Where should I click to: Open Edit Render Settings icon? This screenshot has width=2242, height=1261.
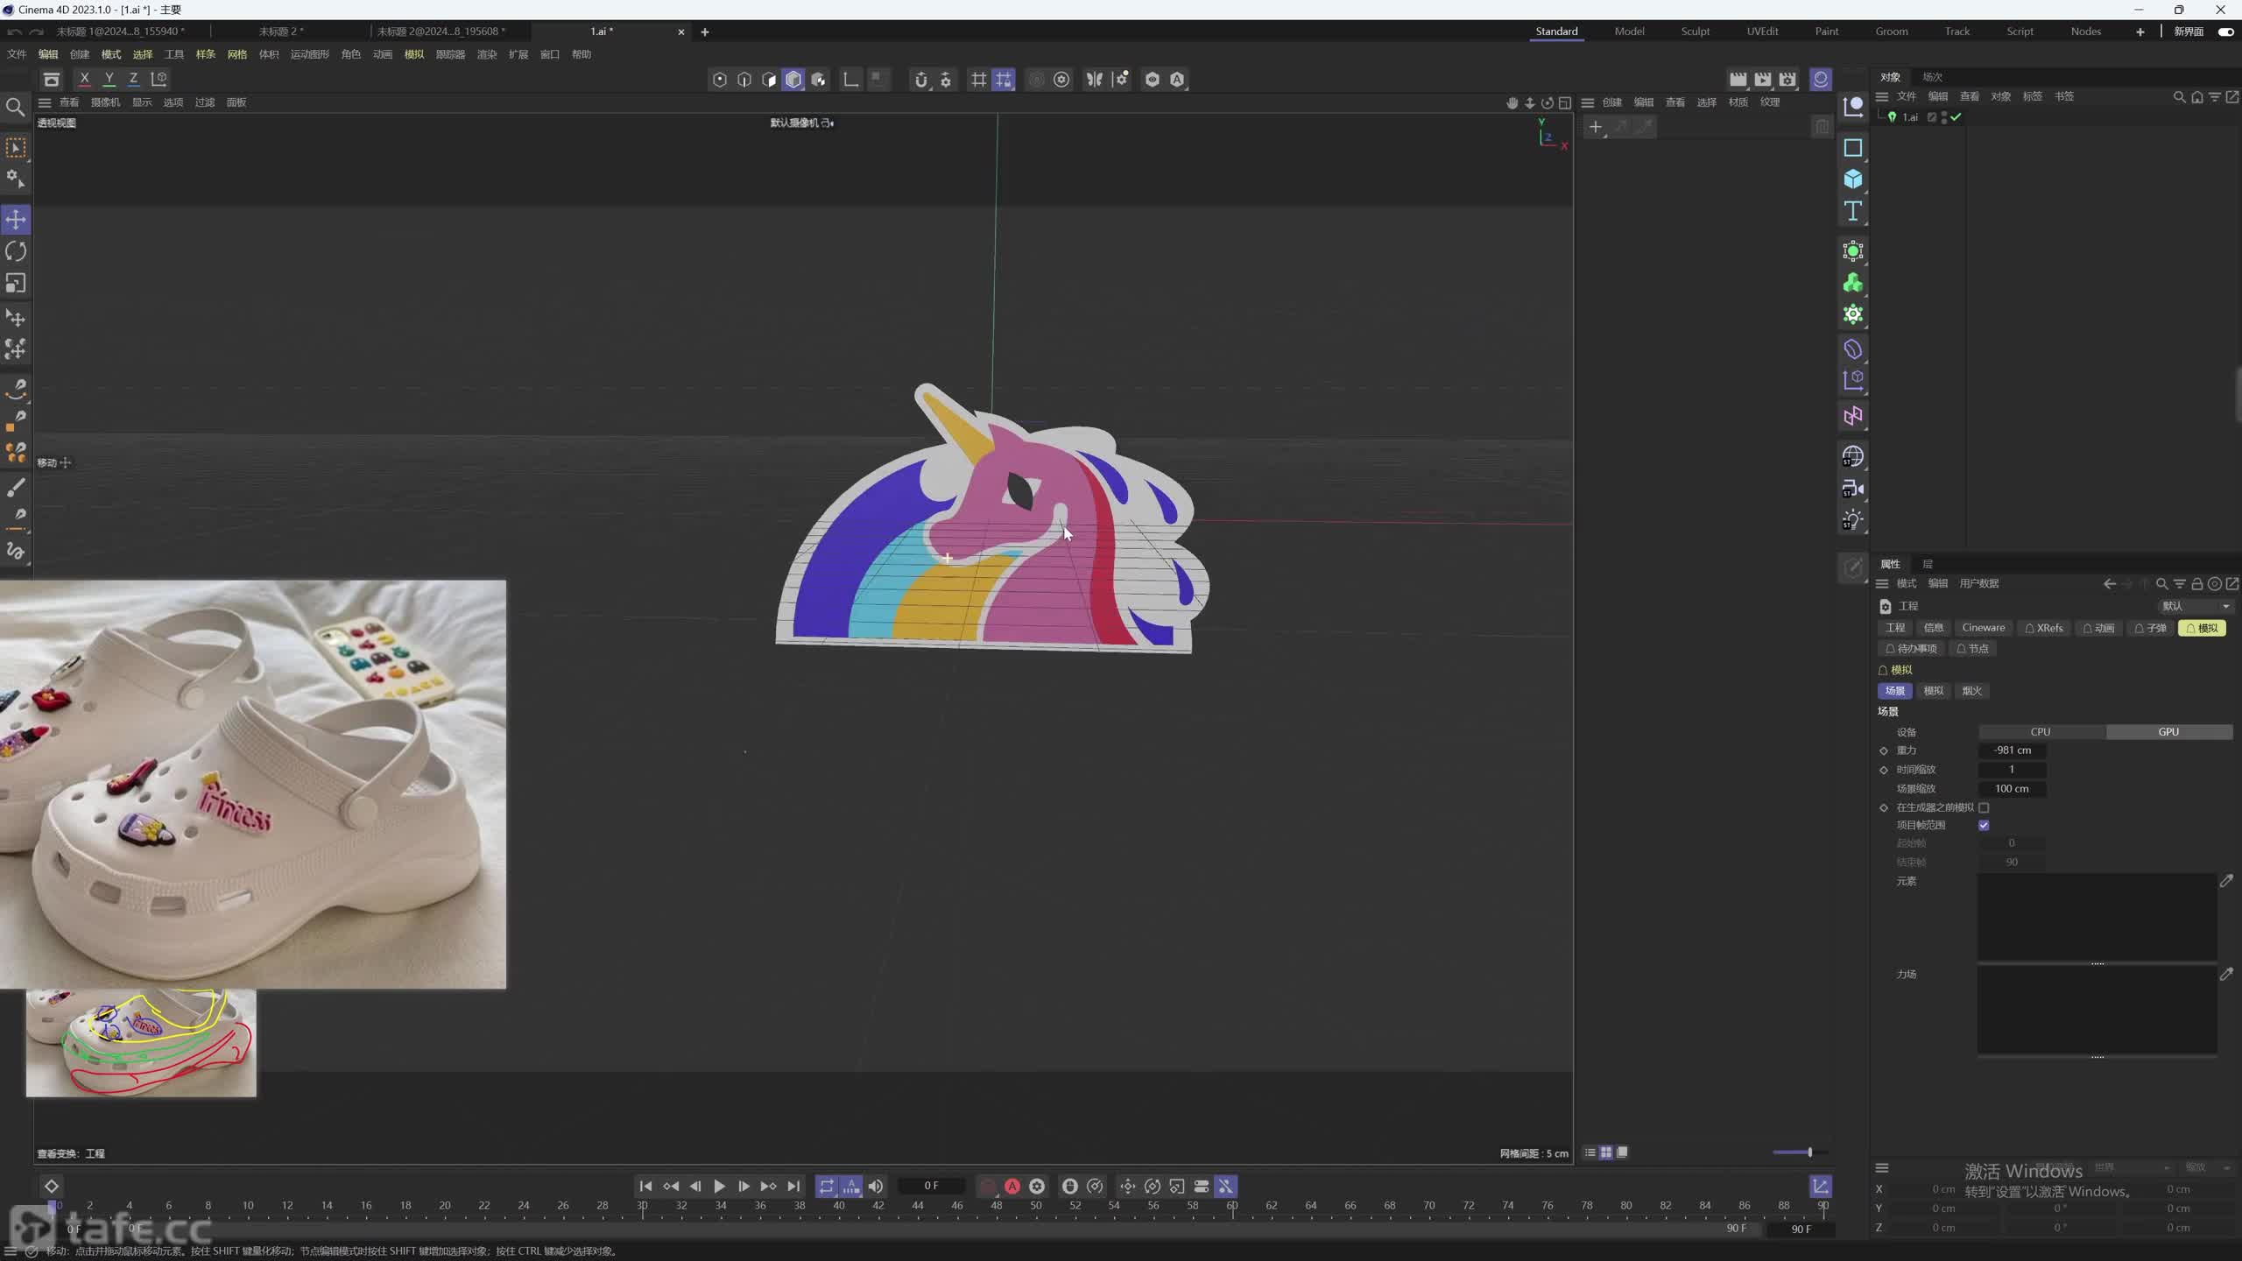click(x=1787, y=80)
